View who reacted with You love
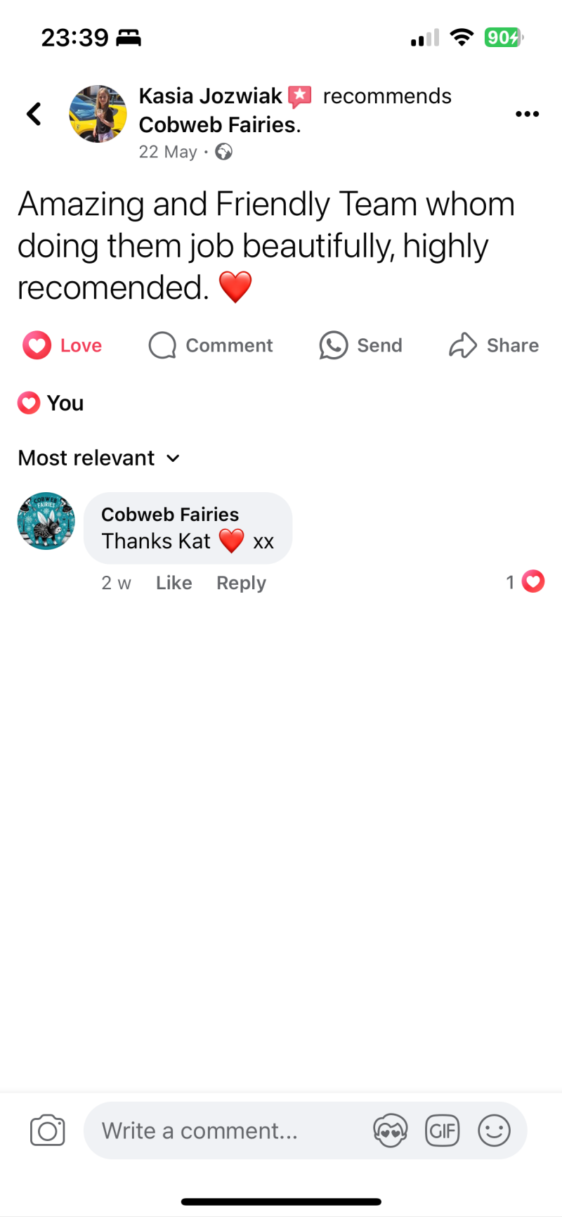Image resolution: width=562 pixels, height=1217 pixels. (x=51, y=403)
